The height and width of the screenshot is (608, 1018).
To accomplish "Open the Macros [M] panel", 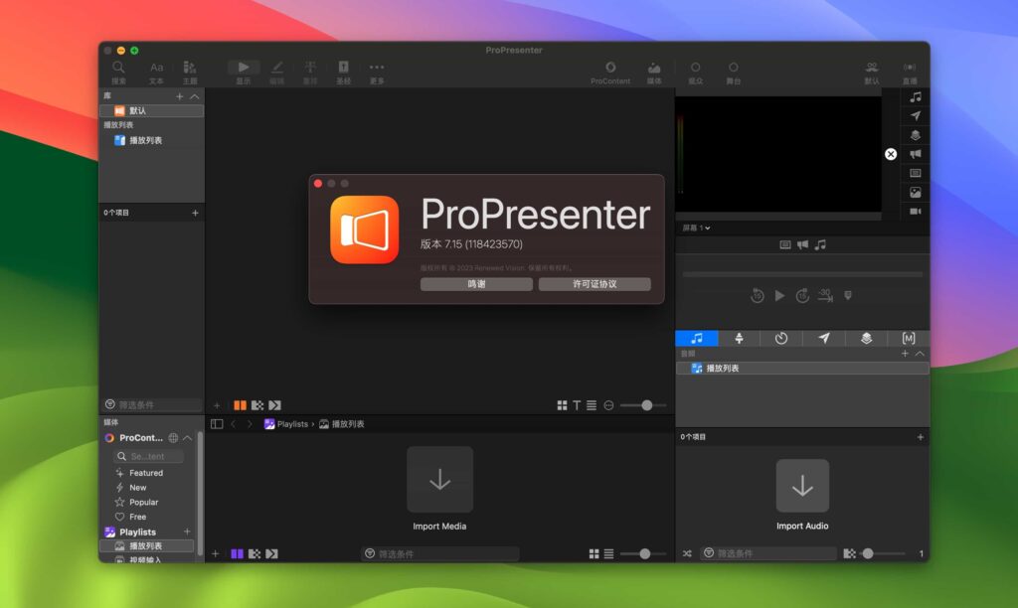I will pos(908,339).
